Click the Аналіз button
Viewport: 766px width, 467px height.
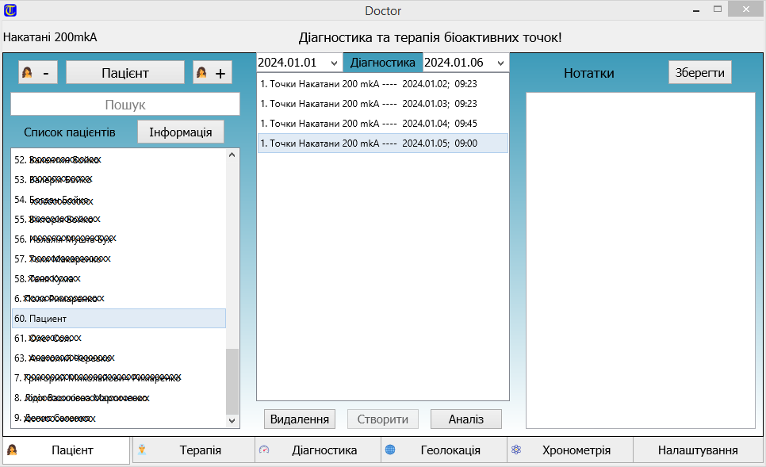pos(465,419)
